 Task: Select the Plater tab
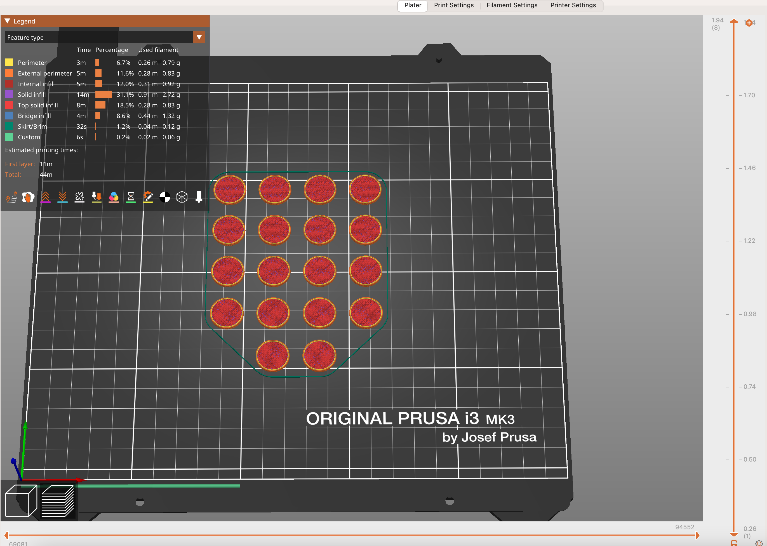[413, 5]
